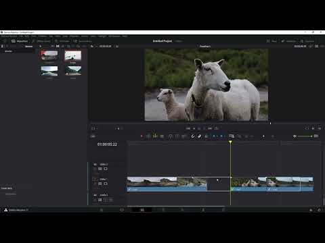
Task: Show the Metadata panel
Action: pos(288,41)
